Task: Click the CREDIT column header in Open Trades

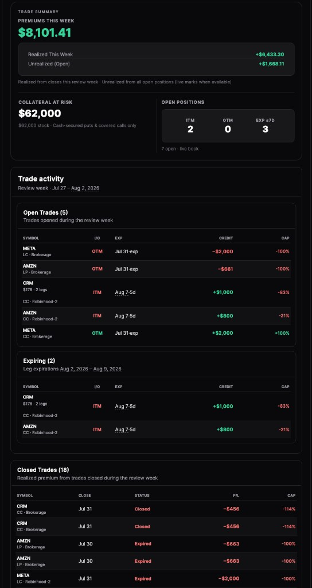Action: 226,238
